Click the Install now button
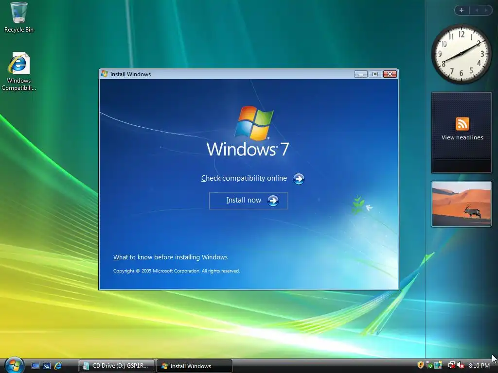The height and width of the screenshot is (373, 498). click(249, 201)
